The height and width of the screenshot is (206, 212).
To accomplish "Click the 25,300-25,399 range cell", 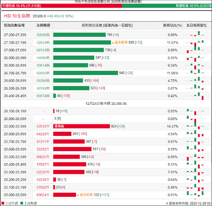I will click(x=15, y=172).
